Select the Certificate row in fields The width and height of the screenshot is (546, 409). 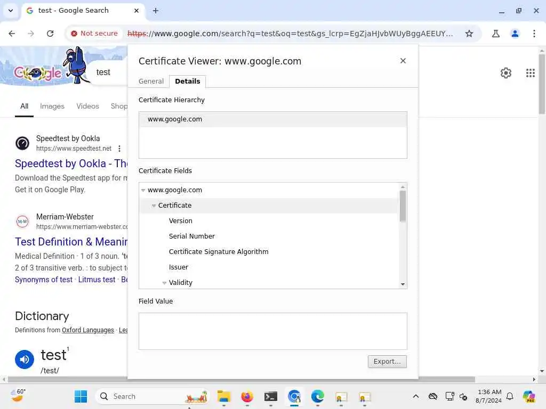coord(269,206)
